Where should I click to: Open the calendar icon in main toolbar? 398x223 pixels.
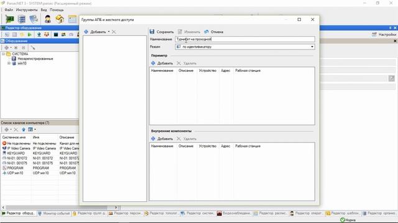pos(72,19)
